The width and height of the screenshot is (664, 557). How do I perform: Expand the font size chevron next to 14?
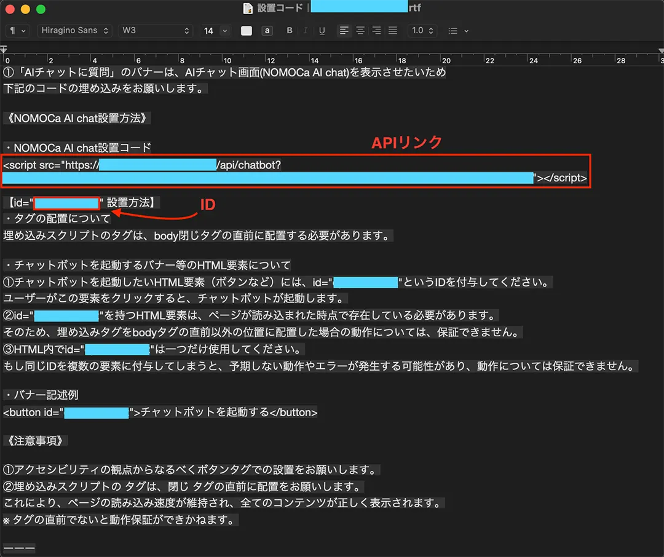point(225,31)
